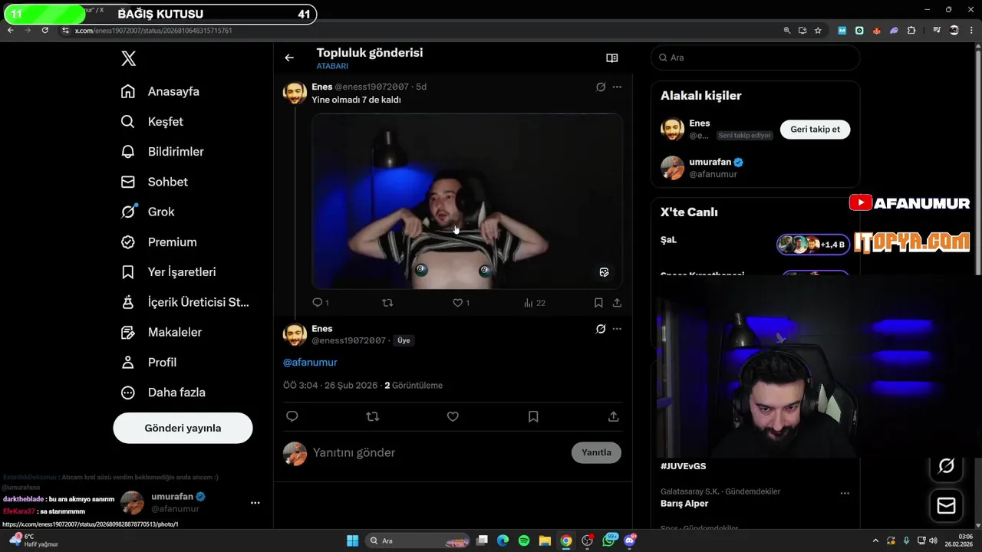Viewport: 982px width, 552px height.
Task: Reload the page in the browser toolbar
Action: tap(45, 31)
